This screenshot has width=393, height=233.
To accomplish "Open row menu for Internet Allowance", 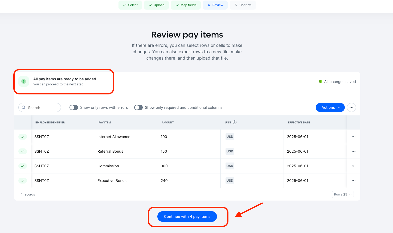I will tap(354, 137).
